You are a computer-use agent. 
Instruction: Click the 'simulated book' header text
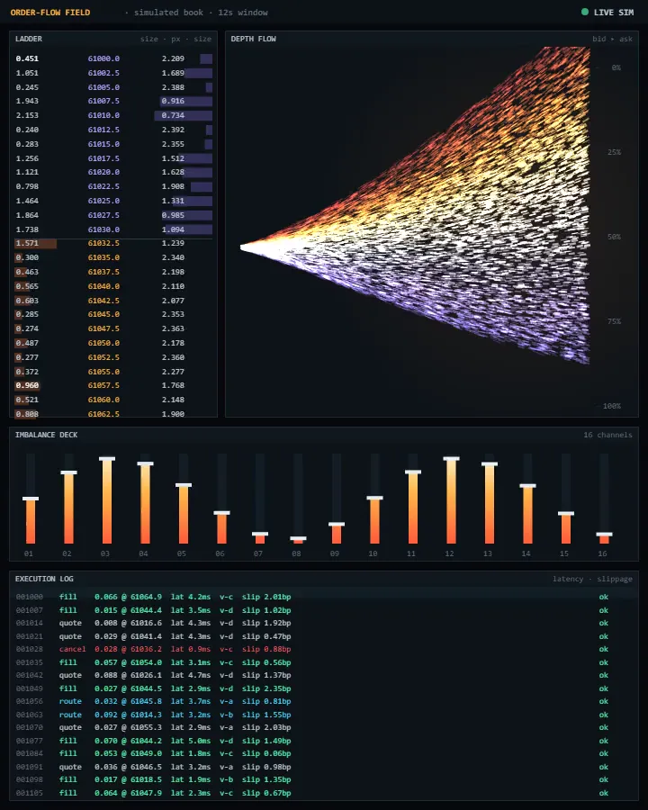[168, 13]
